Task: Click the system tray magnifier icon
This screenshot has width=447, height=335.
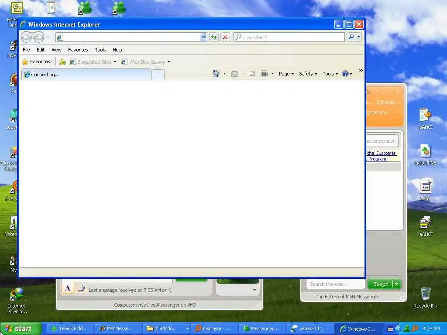Action: click(415, 329)
